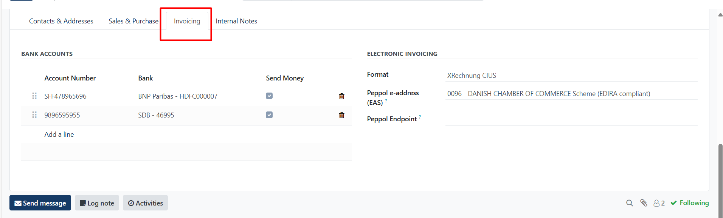Click the bank cell BNP Paribas - HDFC000007

[178, 96]
